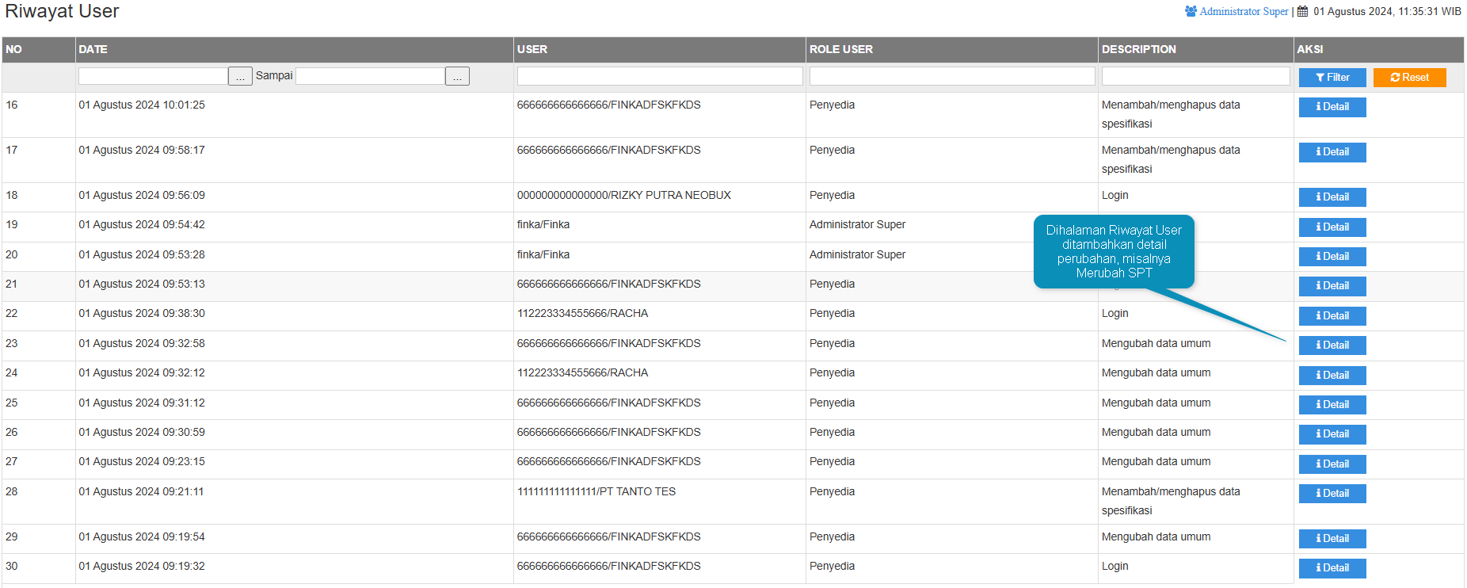Image resolution: width=1467 pixels, height=588 pixels.
Task: Click Detail button for row 22
Action: 1332,316
